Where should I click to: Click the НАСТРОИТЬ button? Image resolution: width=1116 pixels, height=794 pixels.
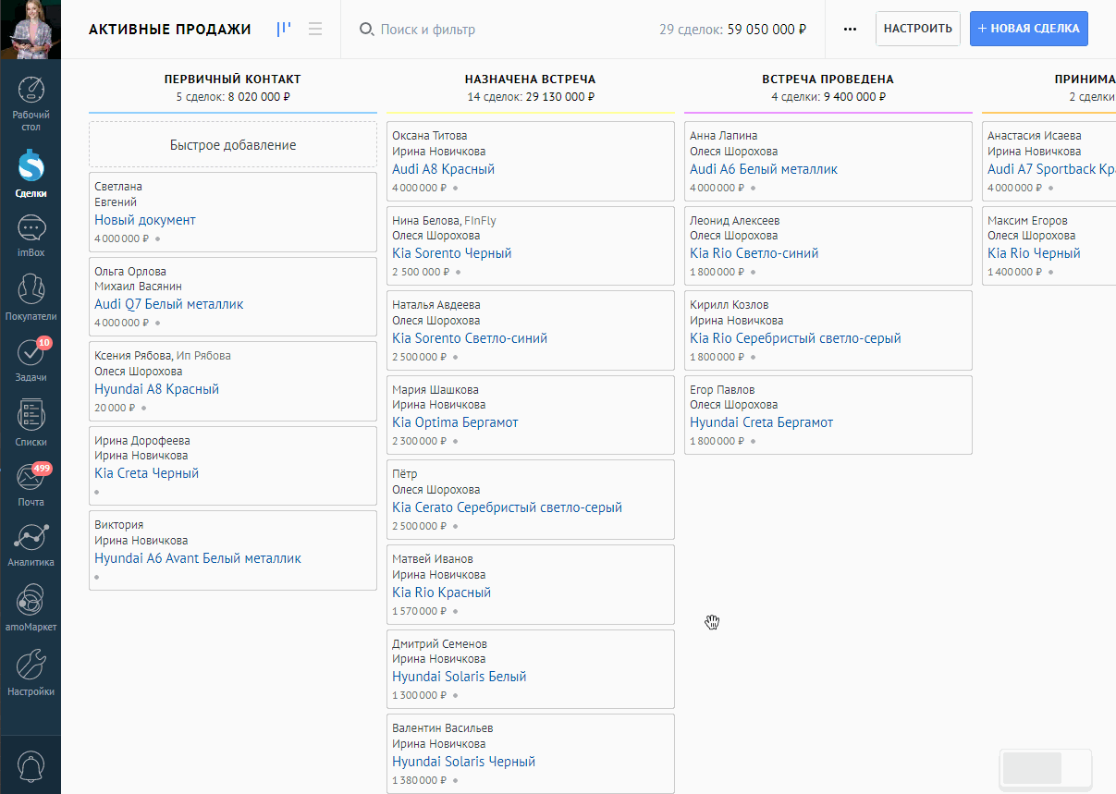click(918, 29)
